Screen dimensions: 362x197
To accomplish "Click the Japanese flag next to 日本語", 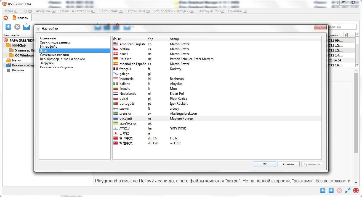I will pyautogui.click(x=116, y=133).
